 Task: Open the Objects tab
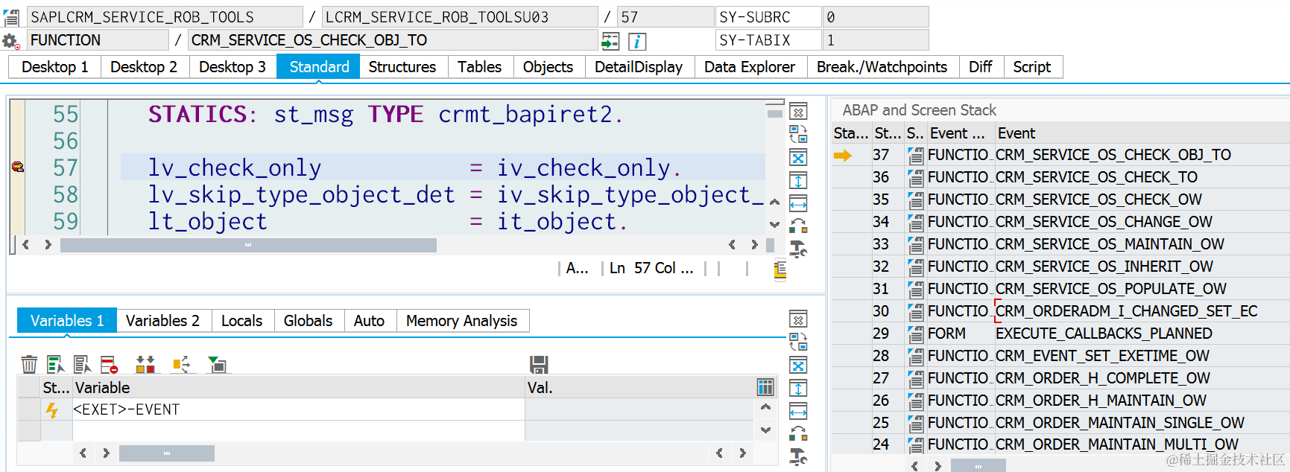point(548,67)
